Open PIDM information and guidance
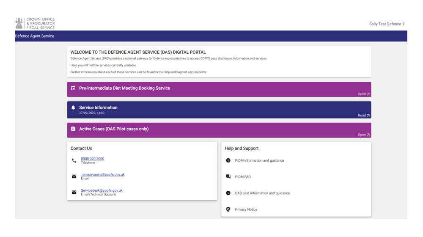Viewport: 423px width, 237px height. click(259, 160)
